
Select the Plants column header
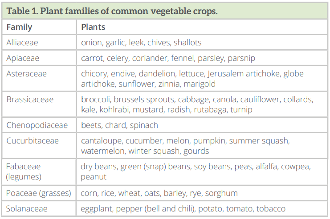tap(93, 27)
